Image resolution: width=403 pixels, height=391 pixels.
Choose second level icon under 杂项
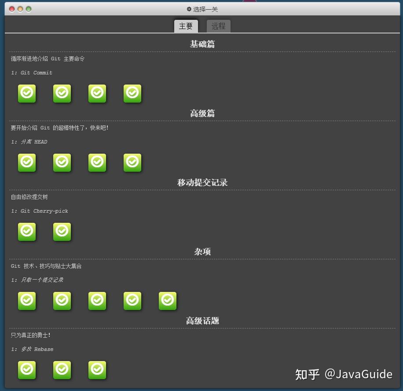pyautogui.click(x=62, y=301)
